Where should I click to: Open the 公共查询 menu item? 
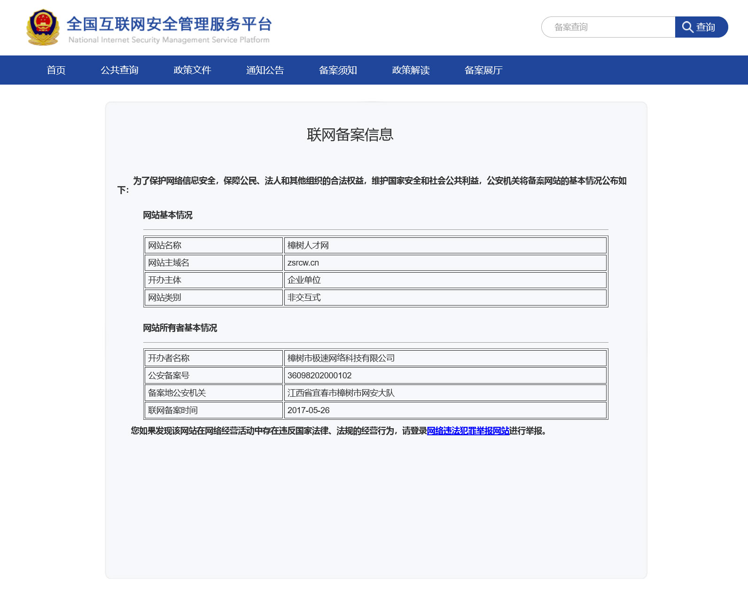pyautogui.click(x=119, y=70)
